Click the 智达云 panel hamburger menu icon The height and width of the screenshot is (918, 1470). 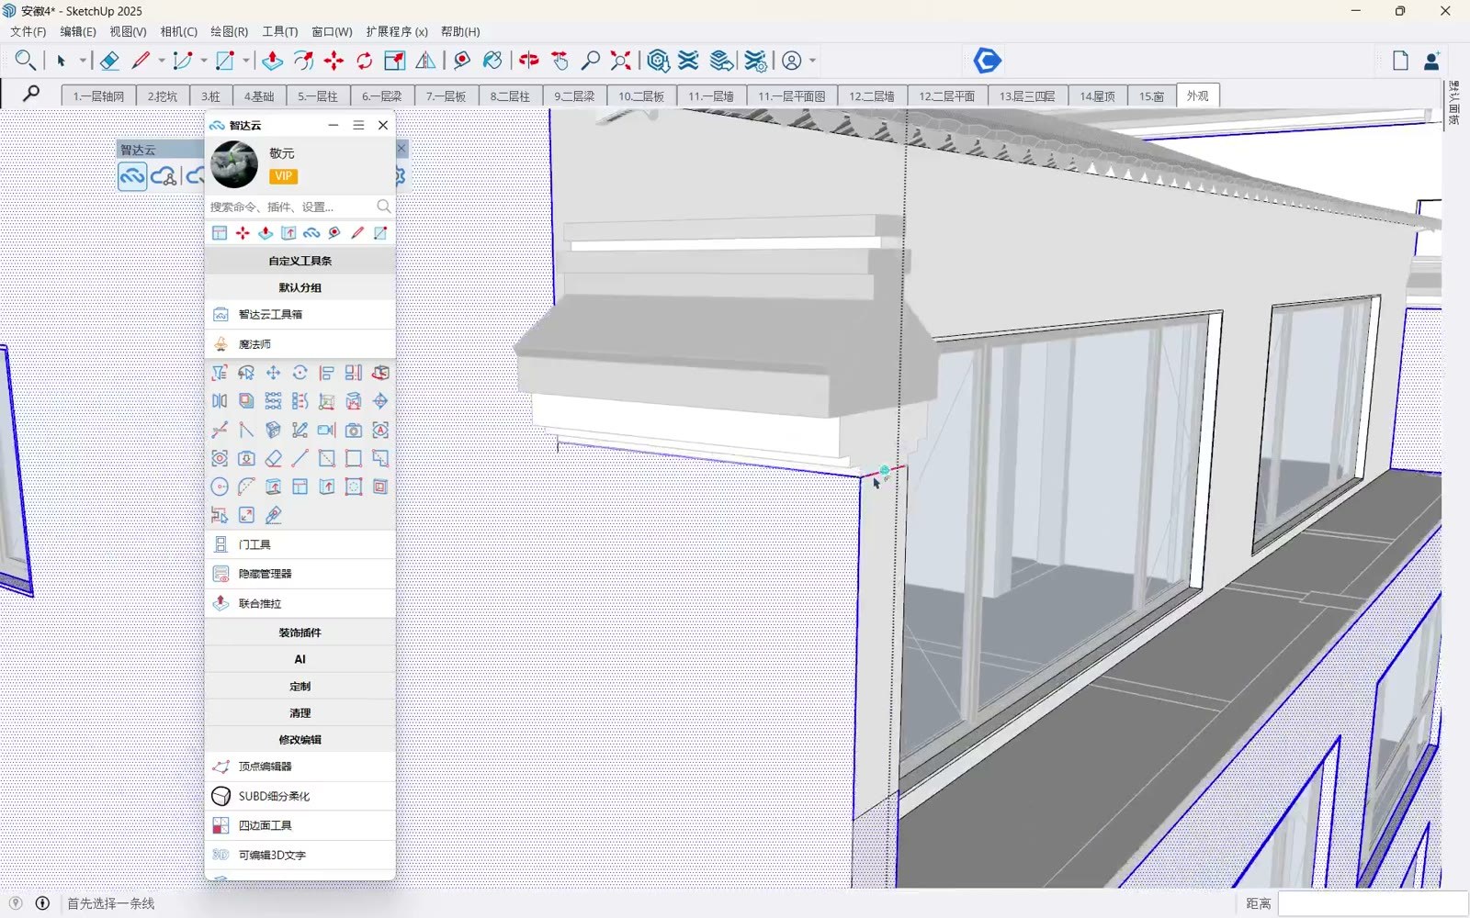358,125
